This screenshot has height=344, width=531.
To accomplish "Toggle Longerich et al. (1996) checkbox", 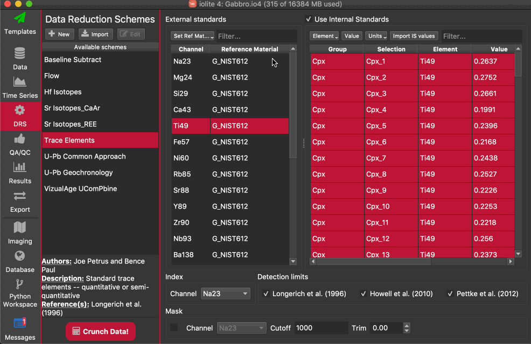I will point(266,293).
